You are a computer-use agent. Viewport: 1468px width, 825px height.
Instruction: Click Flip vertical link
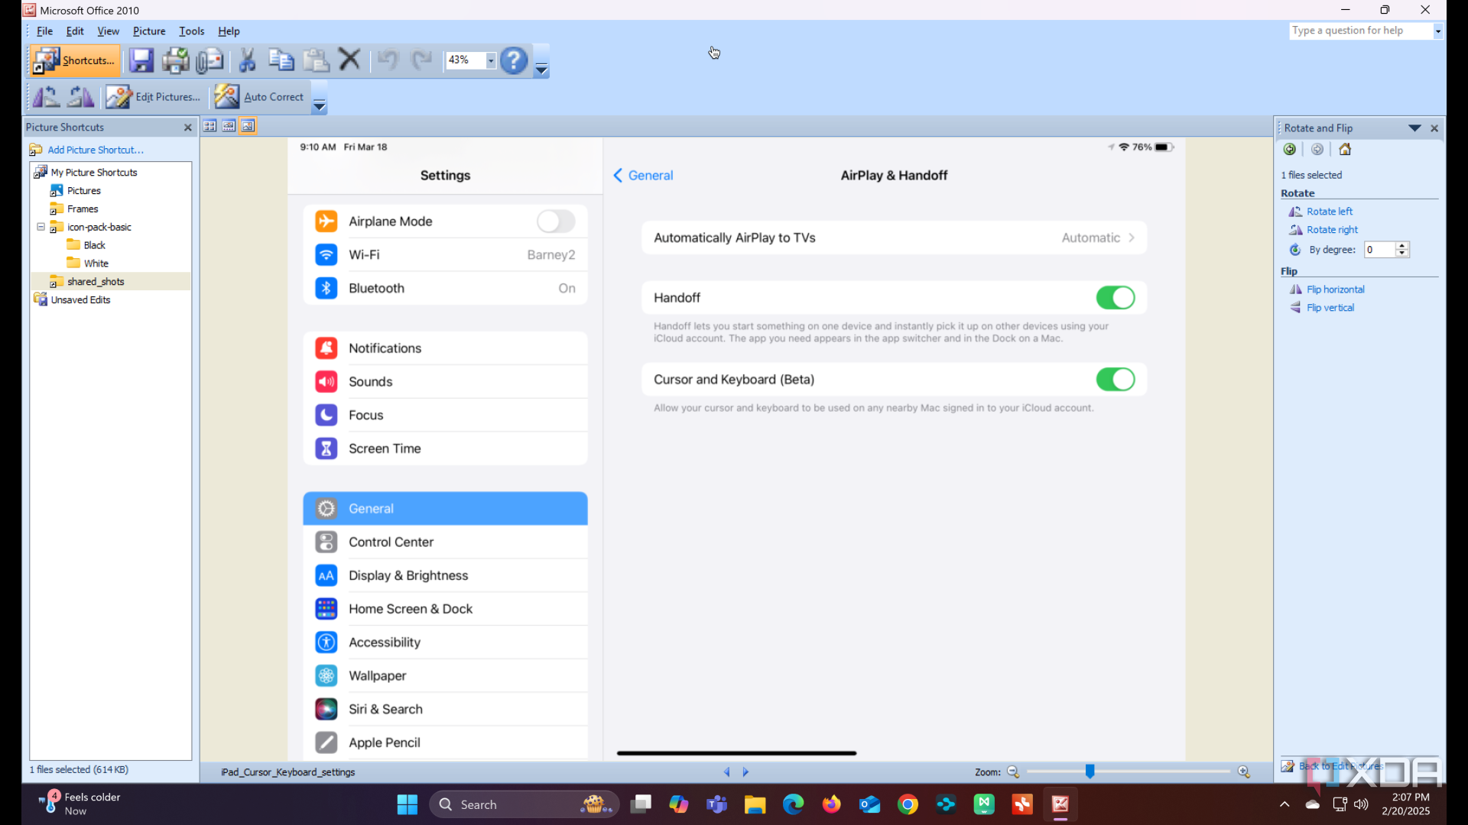[x=1330, y=308]
